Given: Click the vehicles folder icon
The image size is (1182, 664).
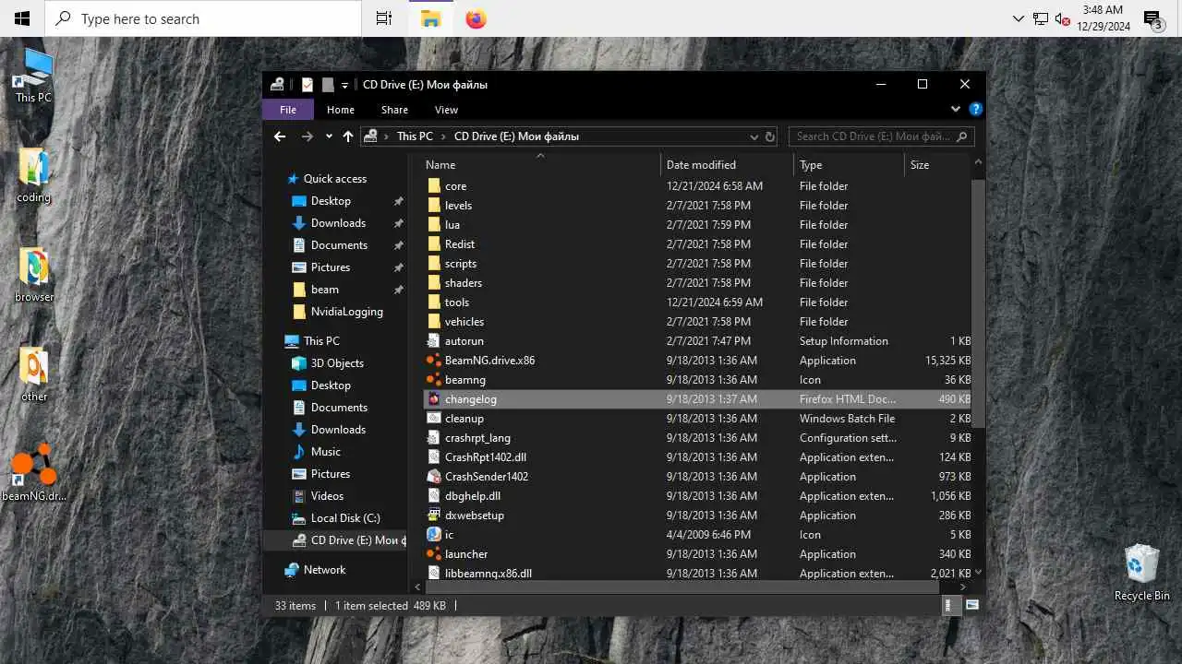Looking at the screenshot, I should coord(434,322).
